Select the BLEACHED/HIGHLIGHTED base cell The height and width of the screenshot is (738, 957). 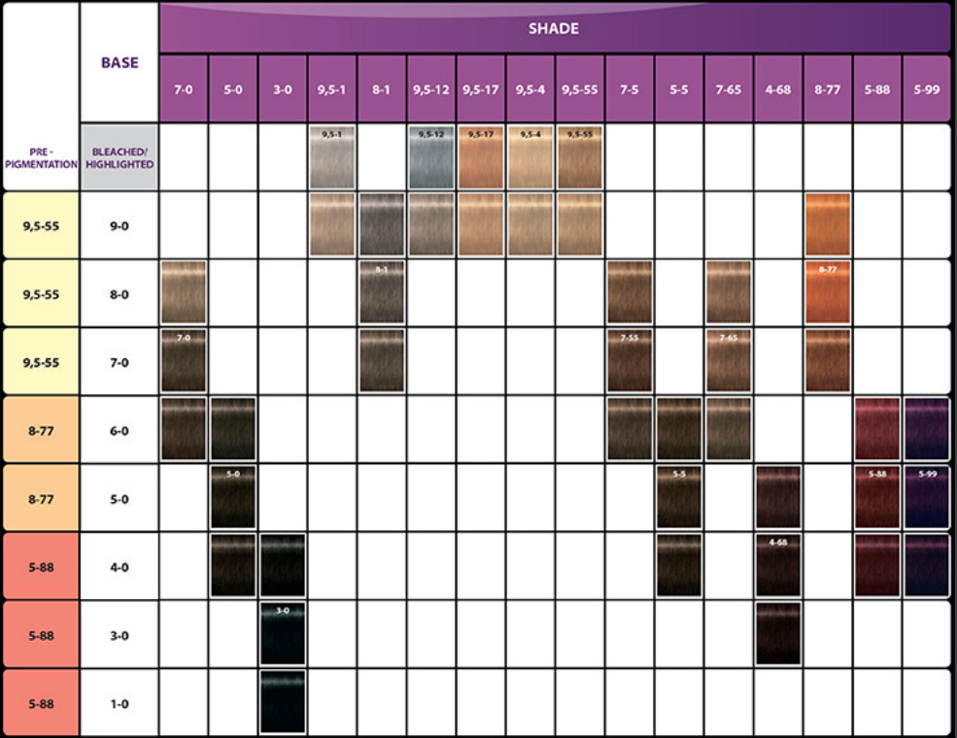120,158
